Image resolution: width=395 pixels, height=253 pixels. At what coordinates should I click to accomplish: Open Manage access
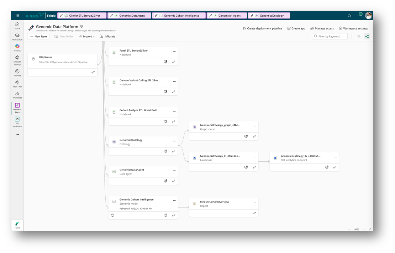click(322, 28)
